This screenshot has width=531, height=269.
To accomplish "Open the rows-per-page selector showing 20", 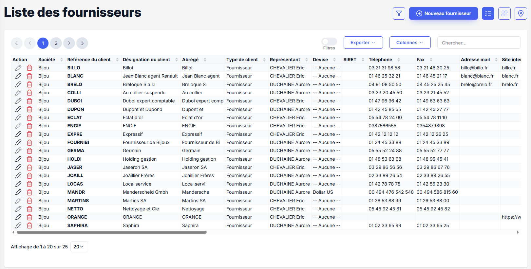I will [x=79, y=247].
